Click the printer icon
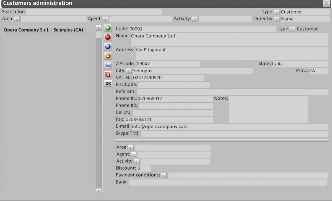 [108, 65]
